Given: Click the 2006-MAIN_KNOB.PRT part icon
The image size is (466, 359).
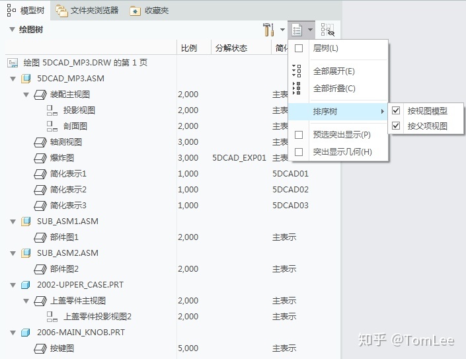Looking at the screenshot, I should [26, 333].
